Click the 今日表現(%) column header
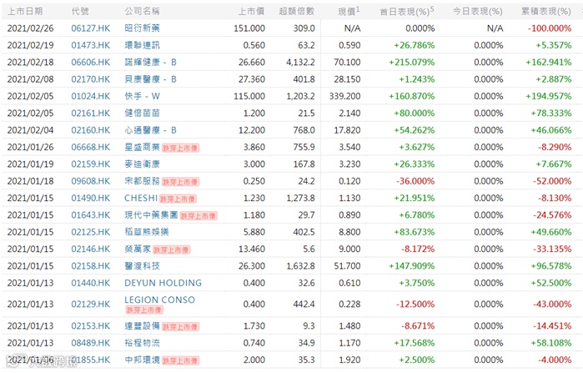Image resolution: width=583 pixels, height=373 pixels. (x=478, y=12)
